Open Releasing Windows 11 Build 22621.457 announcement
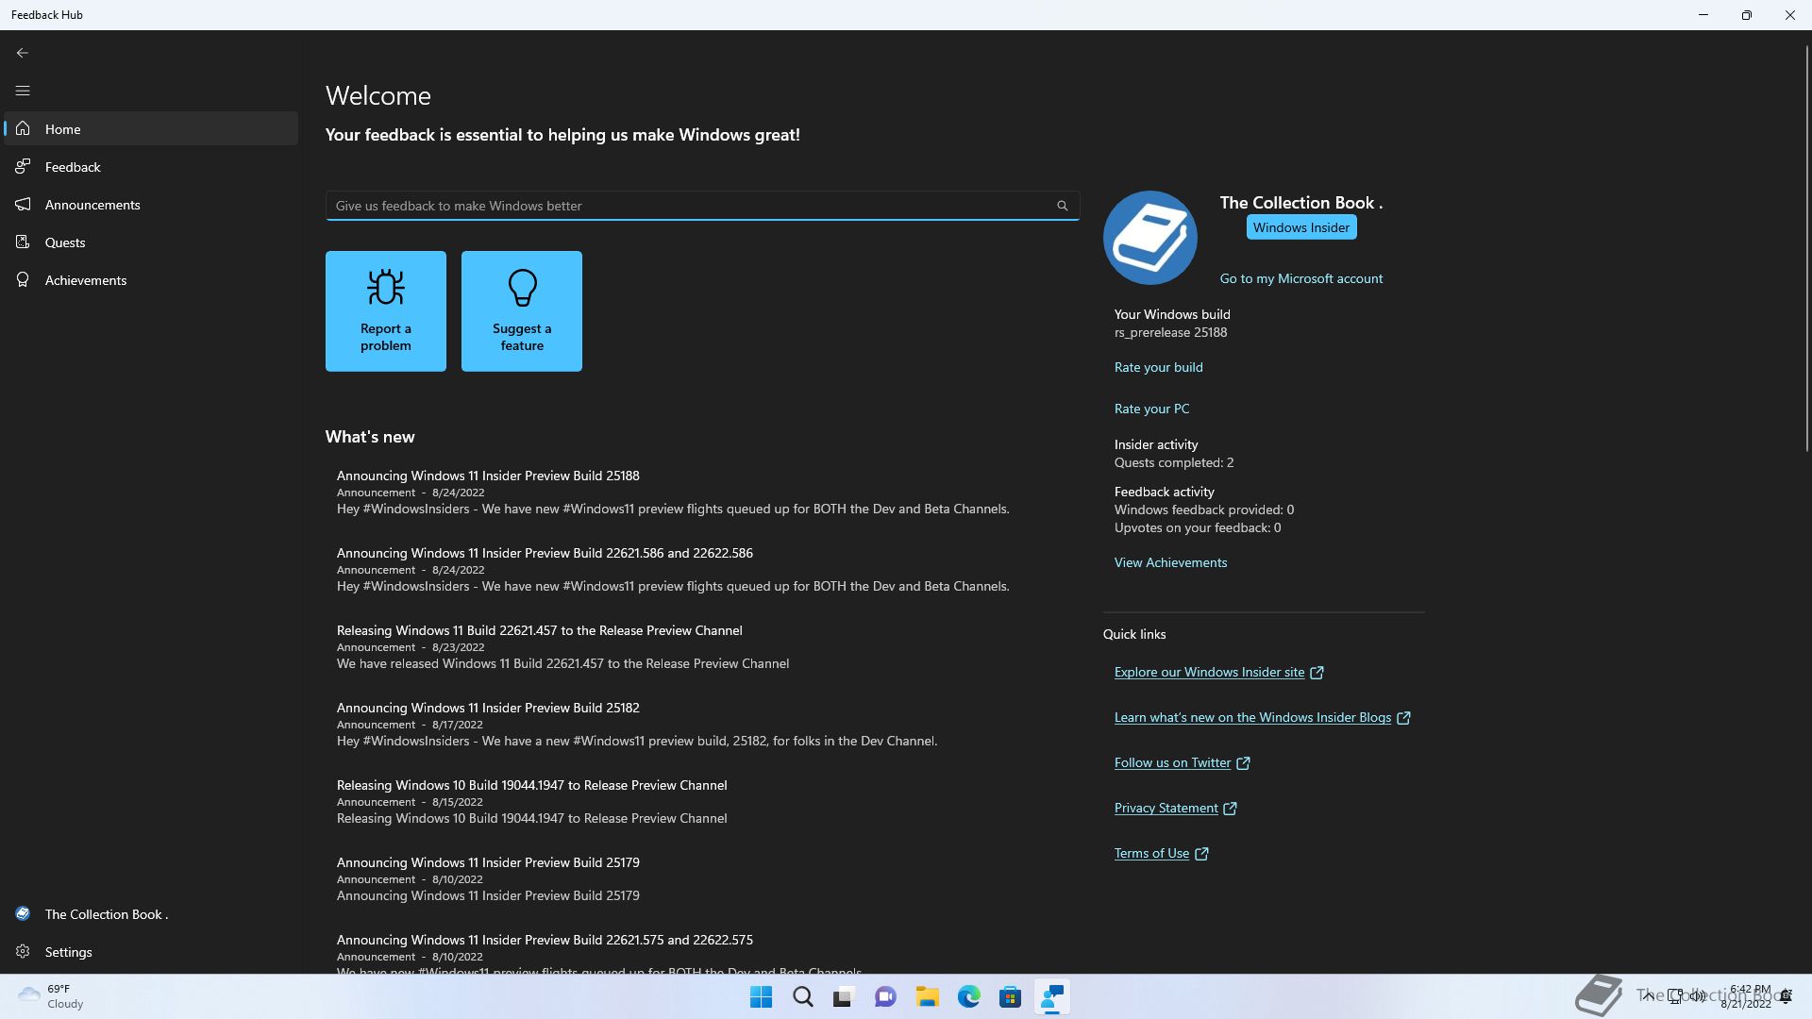 pyautogui.click(x=702, y=646)
